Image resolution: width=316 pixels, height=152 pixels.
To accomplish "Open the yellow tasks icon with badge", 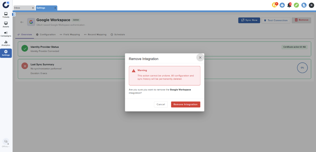I will [274, 5].
